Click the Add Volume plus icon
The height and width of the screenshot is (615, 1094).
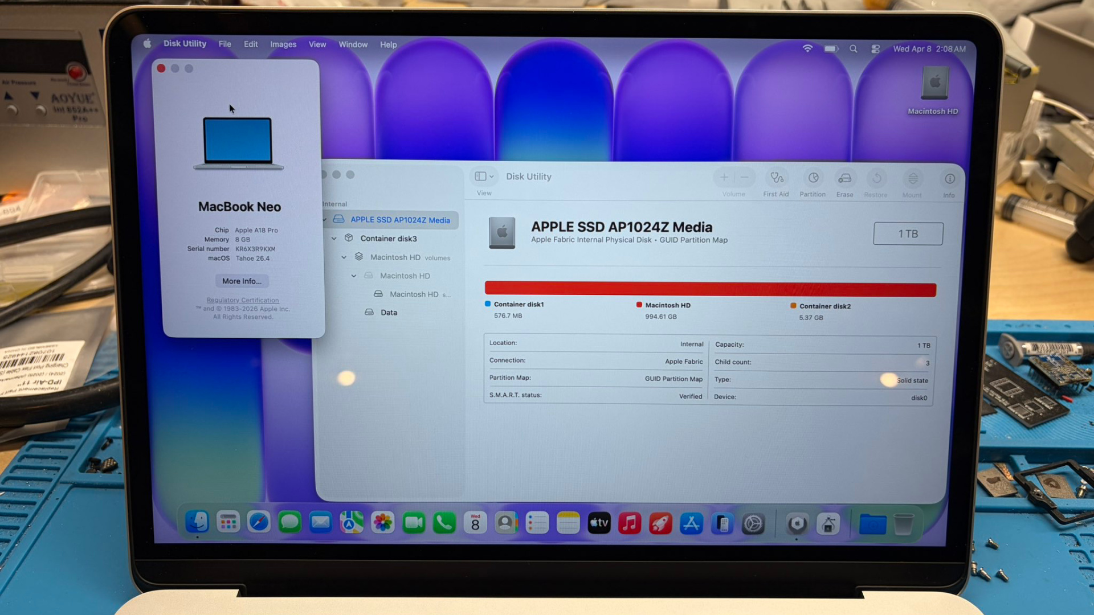pos(724,178)
